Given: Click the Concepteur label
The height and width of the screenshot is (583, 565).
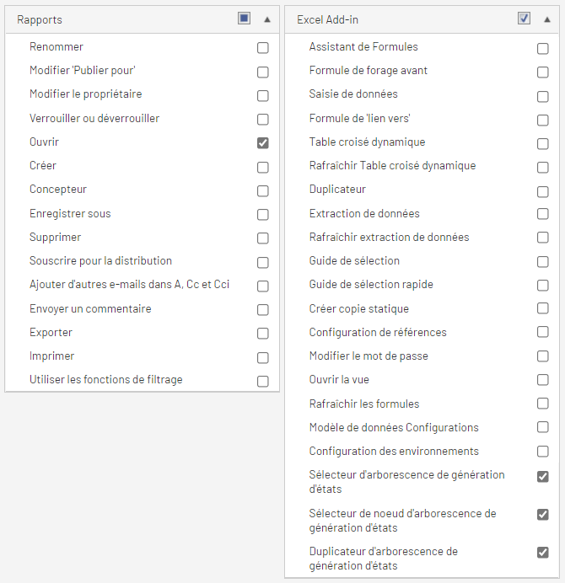Looking at the screenshot, I should click(58, 190).
